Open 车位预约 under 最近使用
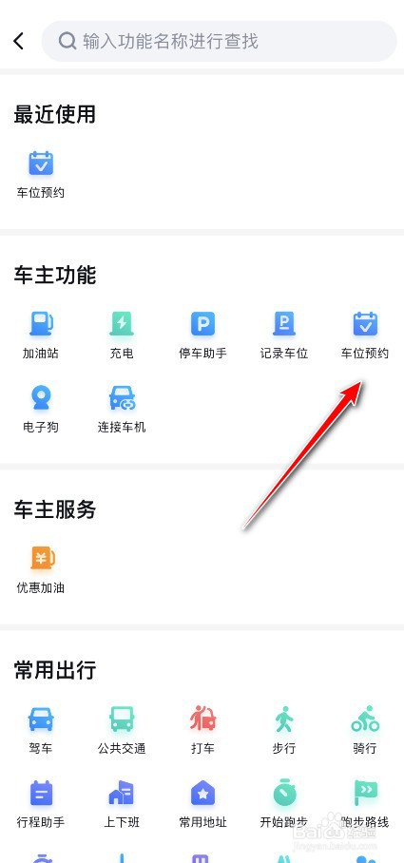The width and height of the screenshot is (404, 863). tap(41, 174)
